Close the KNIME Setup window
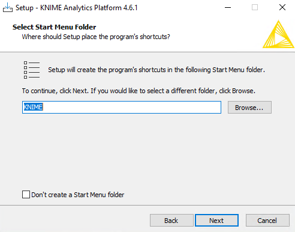This screenshot has height=232, width=295. click(x=282, y=8)
